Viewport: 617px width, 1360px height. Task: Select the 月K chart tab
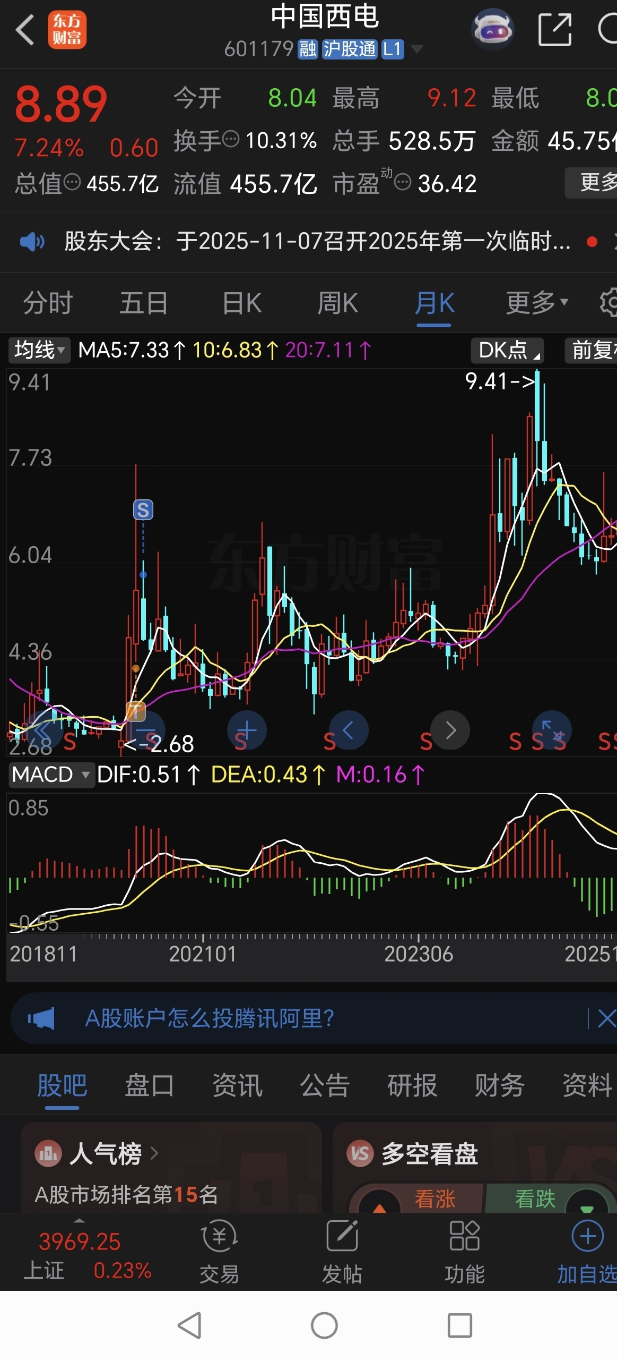pos(434,303)
